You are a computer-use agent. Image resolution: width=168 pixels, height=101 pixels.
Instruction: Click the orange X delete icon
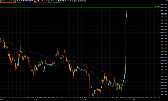coord(42,1)
